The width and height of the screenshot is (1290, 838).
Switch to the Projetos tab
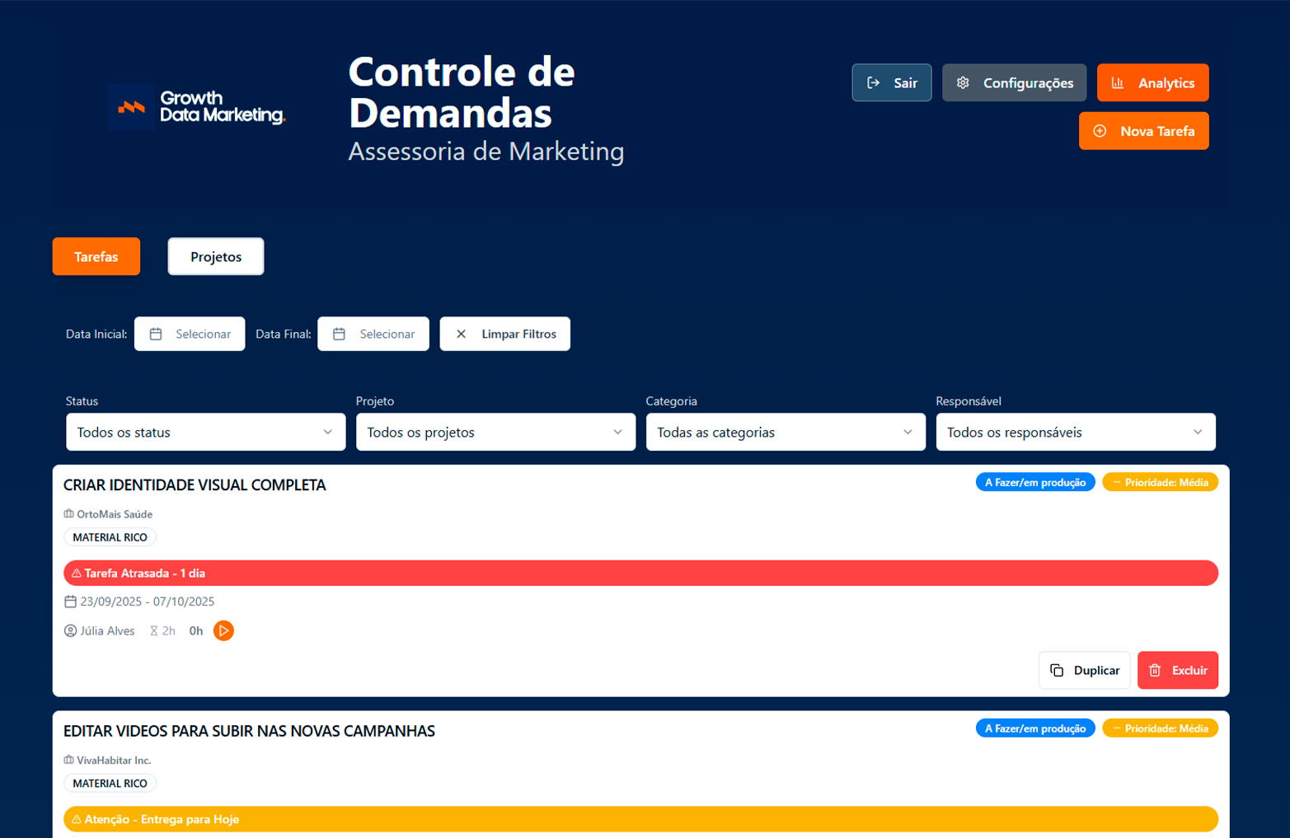pyautogui.click(x=216, y=256)
